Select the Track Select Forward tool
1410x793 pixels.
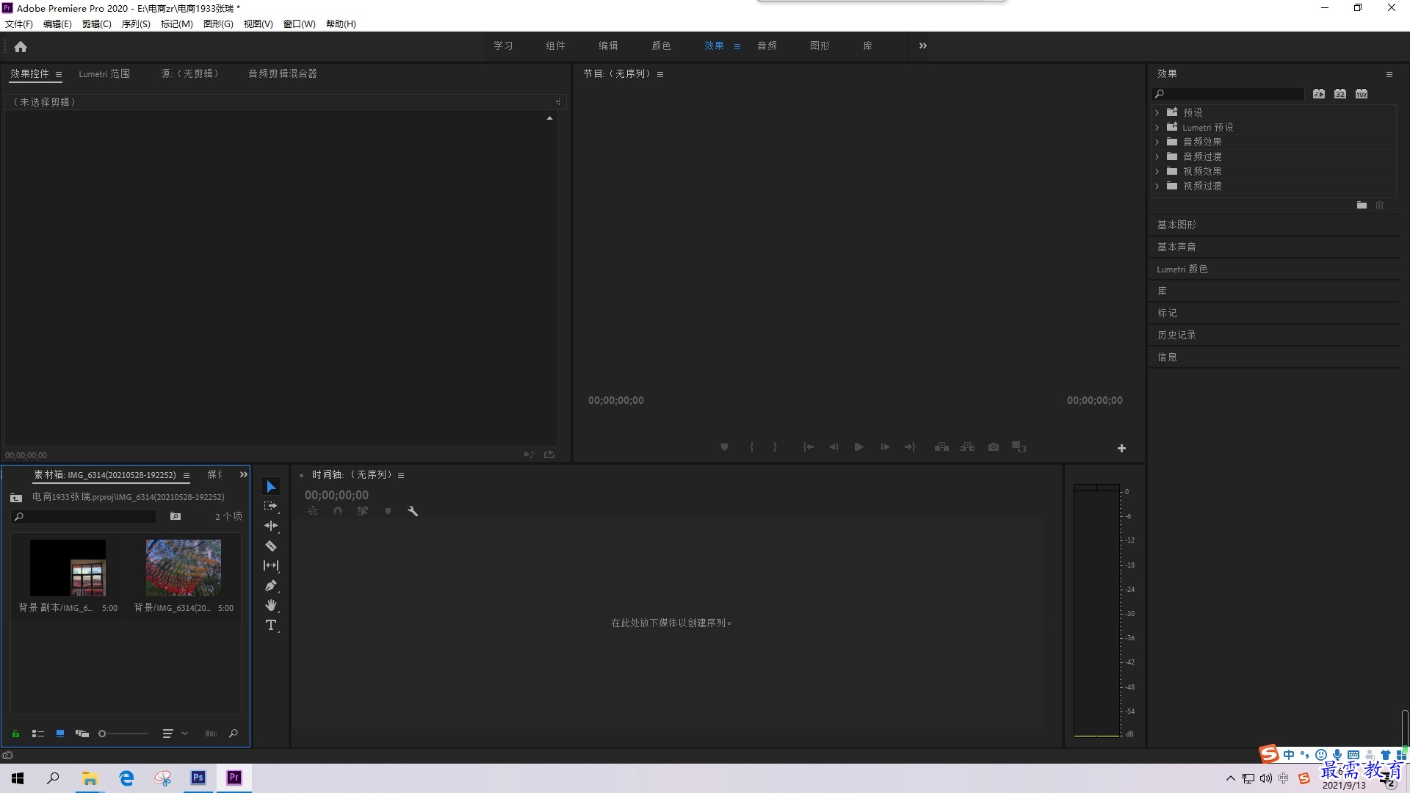click(271, 506)
